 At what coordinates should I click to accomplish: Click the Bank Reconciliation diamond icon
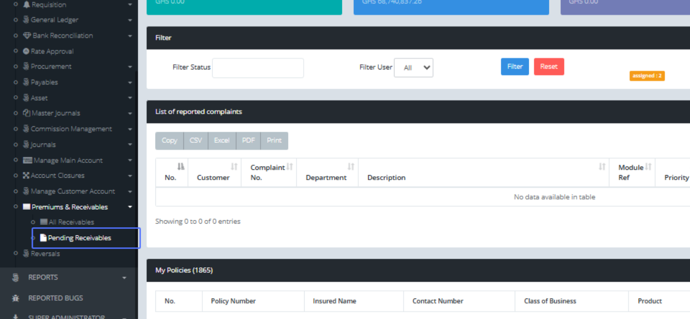tap(26, 36)
